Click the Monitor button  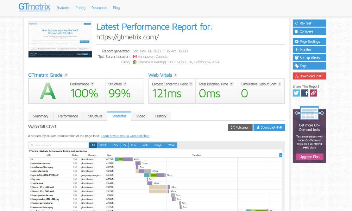pyautogui.click(x=309, y=50)
